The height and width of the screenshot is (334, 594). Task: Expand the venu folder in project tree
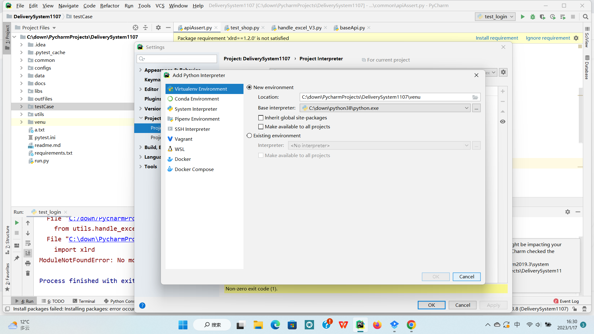(21, 122)
